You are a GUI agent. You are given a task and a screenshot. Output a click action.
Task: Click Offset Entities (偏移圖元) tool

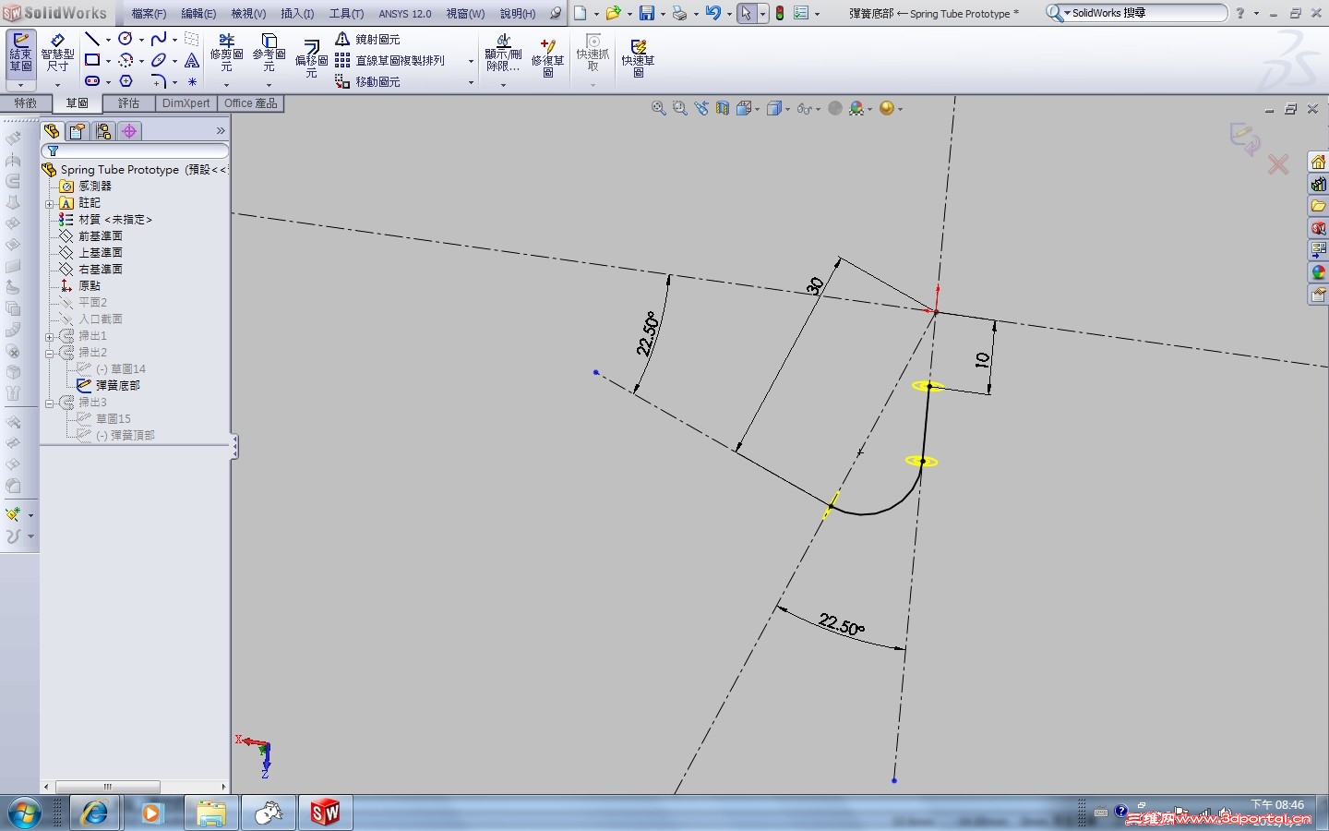pos(311,58)
